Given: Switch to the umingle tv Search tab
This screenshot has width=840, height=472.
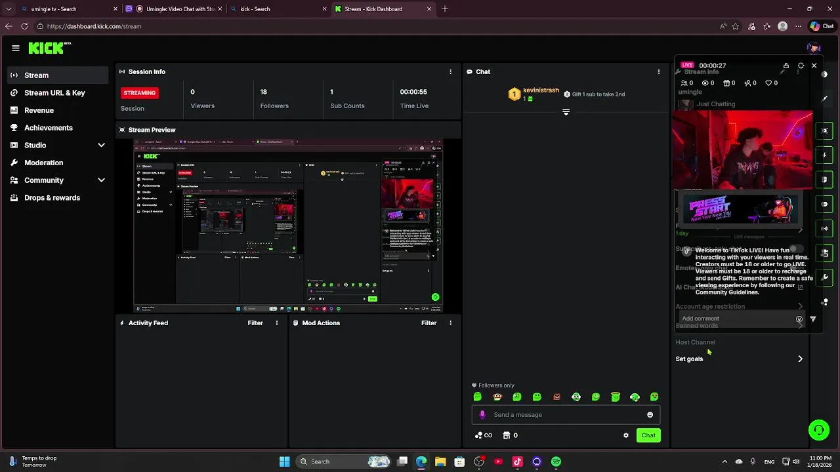Looking at the screenshot, I should (69, 9).
